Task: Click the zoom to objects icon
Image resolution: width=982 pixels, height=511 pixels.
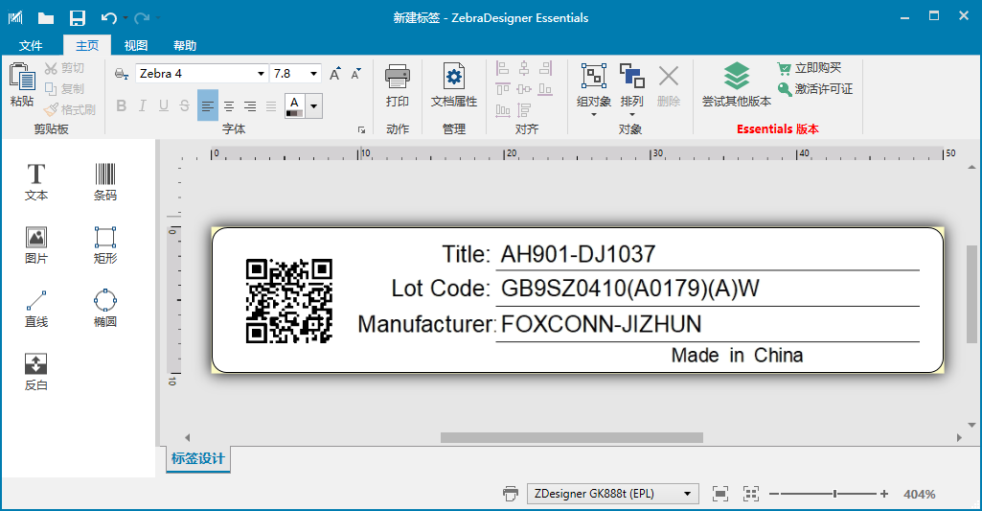Action: [751, 494]
